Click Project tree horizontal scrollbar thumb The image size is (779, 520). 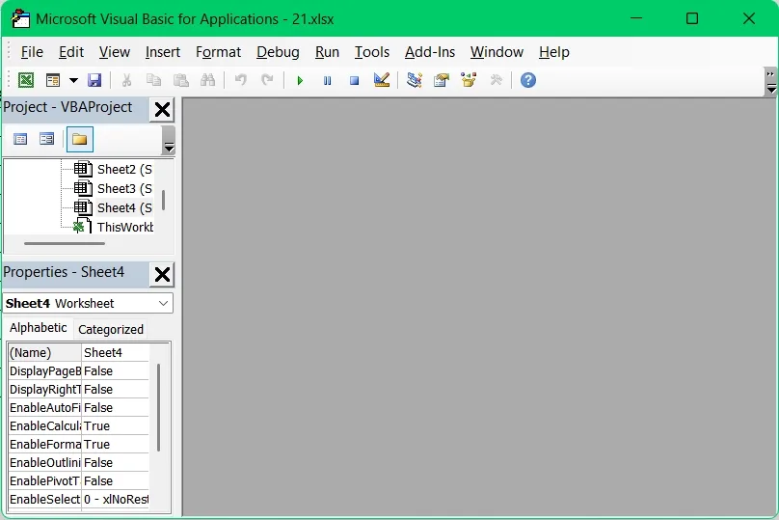(x=65, y=243)
